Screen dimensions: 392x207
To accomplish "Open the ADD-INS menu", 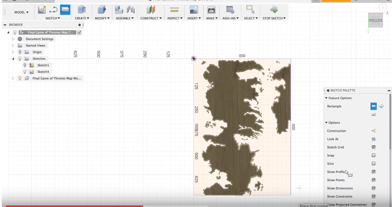I will coord(230,18).
